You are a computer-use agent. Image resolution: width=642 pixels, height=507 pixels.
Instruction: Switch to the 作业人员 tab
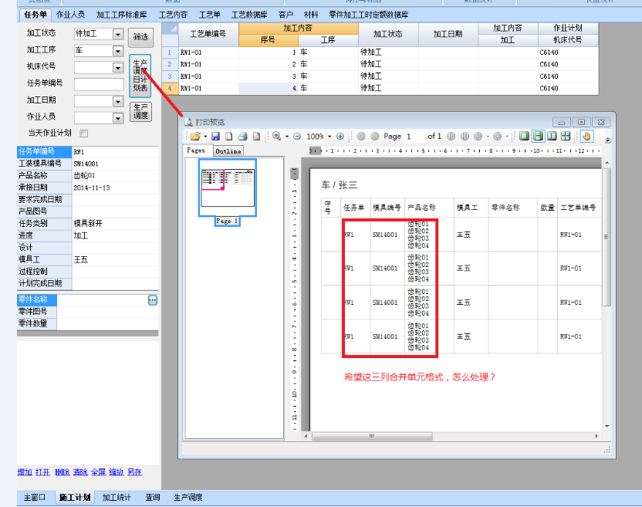(x=70, y=15)
